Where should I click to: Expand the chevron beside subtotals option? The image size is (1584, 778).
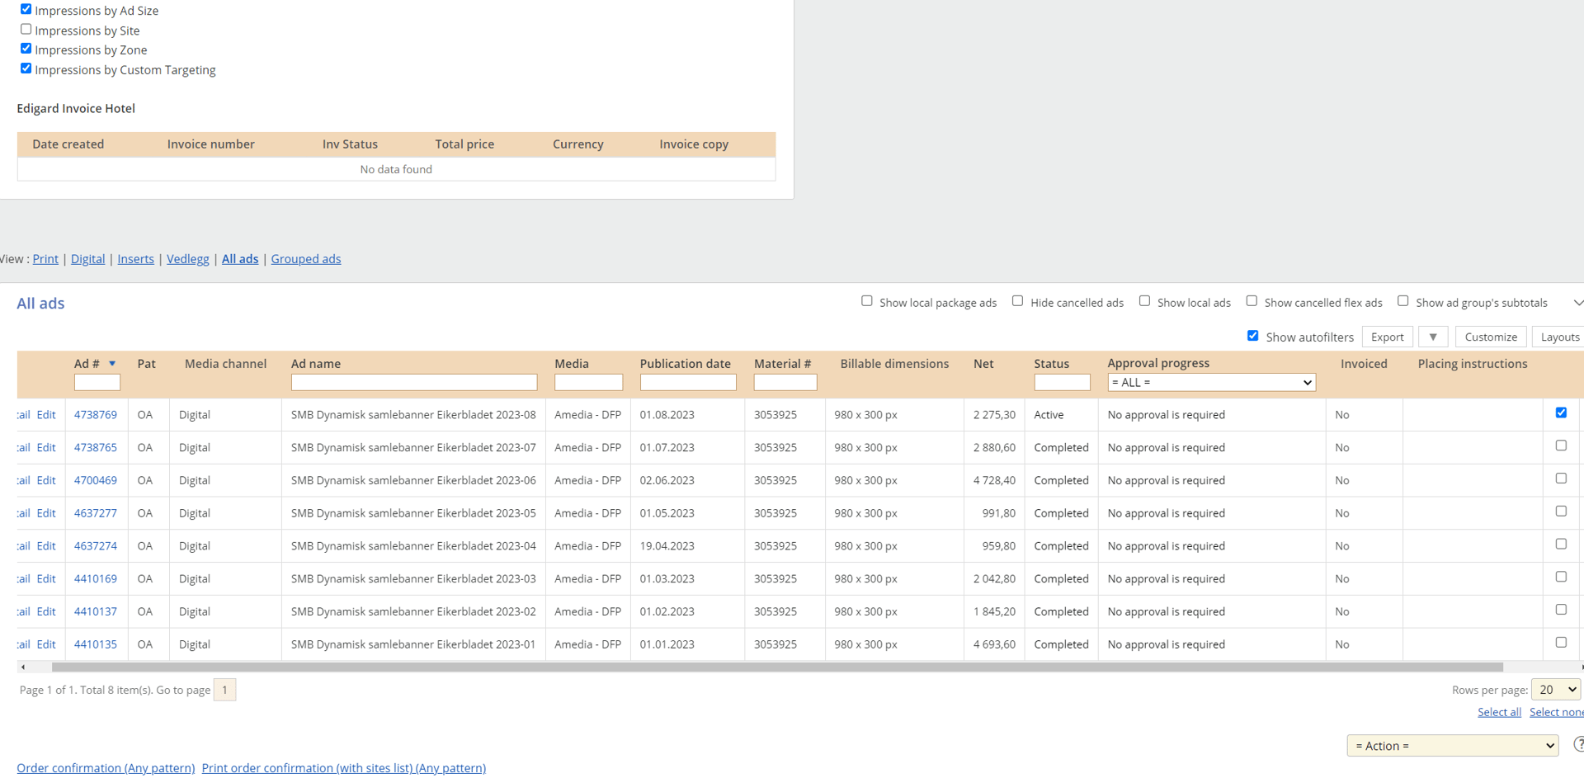[1577, 303]
